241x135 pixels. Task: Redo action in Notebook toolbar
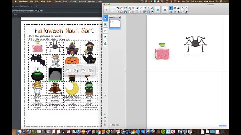[121, 8]
